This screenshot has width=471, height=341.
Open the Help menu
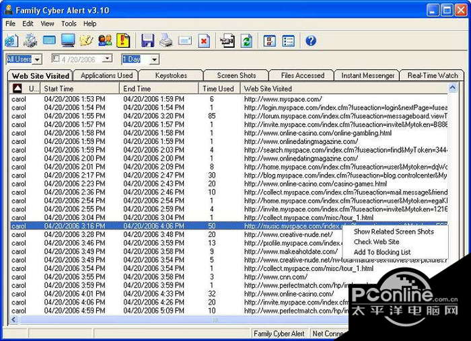(x=89, y=24)
